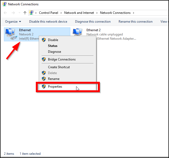Open the Organize dropdown menu
Image resolution: width=169 pixels, height=158 pixels.
(13, 22)
